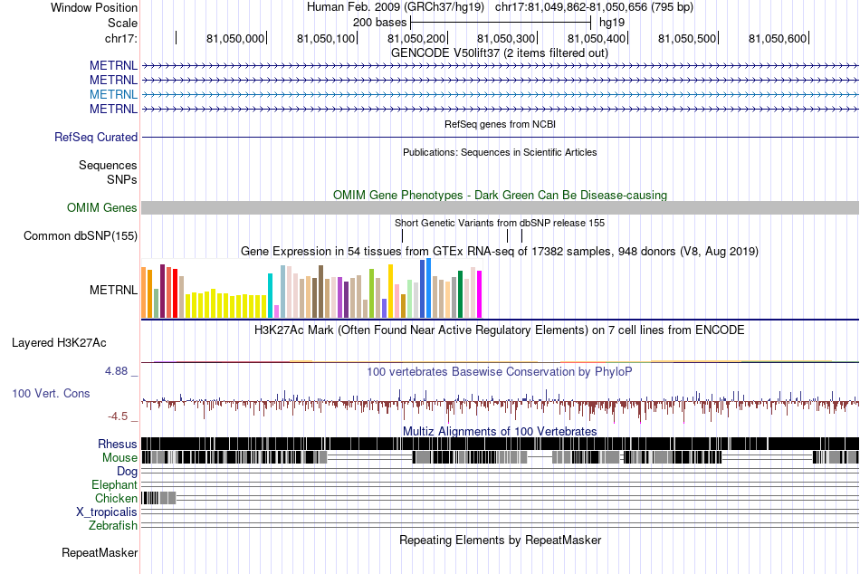The image size is (860, 574).
Task: Open the RefSeq Curated track label
Action: [96, 138]
